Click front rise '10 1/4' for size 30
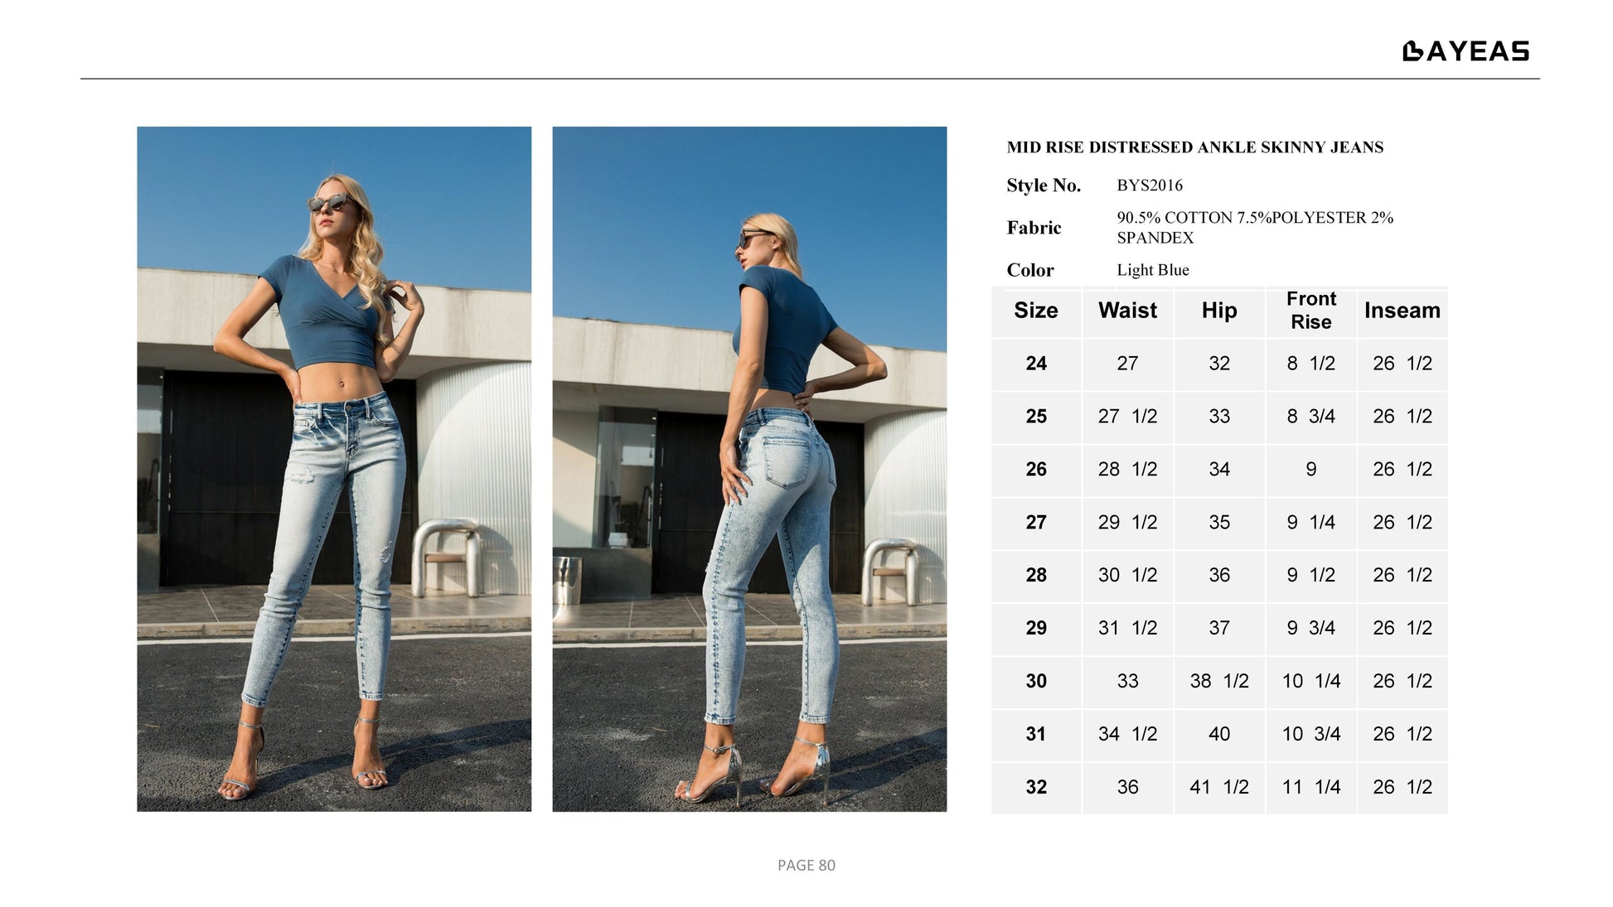The image size is (1613, 907). [1311, 682]
